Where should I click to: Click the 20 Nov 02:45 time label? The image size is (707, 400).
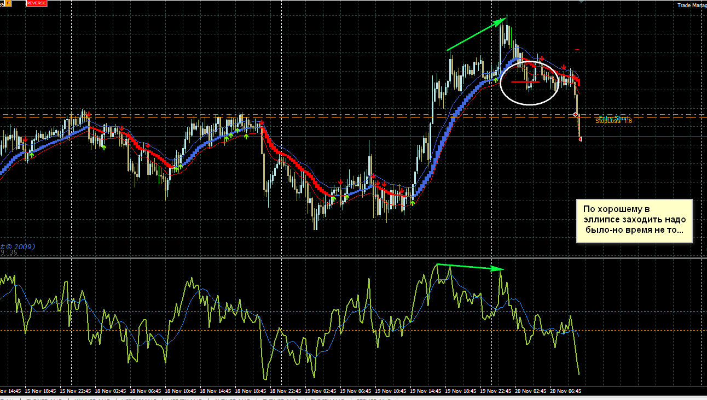(531, 391)
